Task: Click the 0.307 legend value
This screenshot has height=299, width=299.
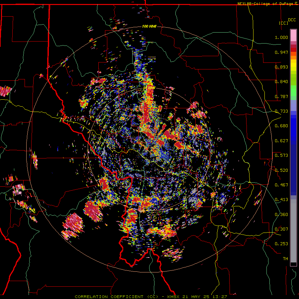Action: coord(281,229)
